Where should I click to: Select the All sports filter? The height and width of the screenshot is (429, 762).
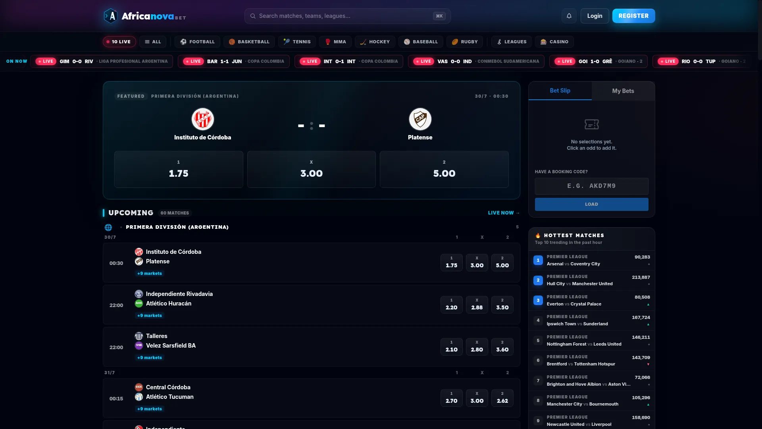pos(153,42)
